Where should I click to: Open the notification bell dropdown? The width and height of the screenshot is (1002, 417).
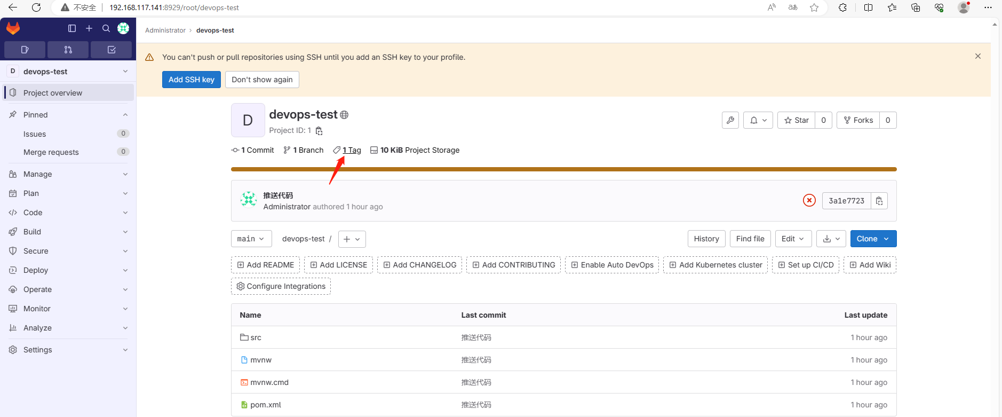point(758,120)
